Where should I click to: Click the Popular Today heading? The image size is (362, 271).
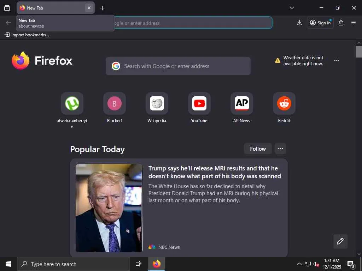[x=98, y=149]
